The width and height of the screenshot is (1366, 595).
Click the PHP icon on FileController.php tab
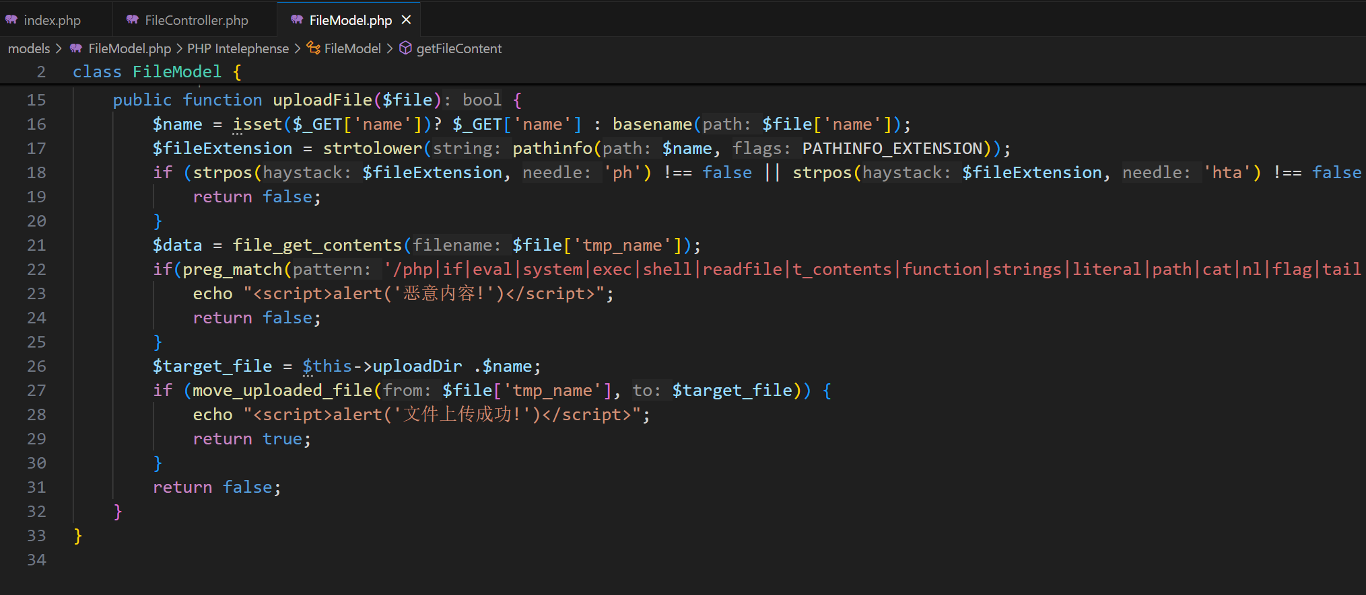[x=133, y=20]
